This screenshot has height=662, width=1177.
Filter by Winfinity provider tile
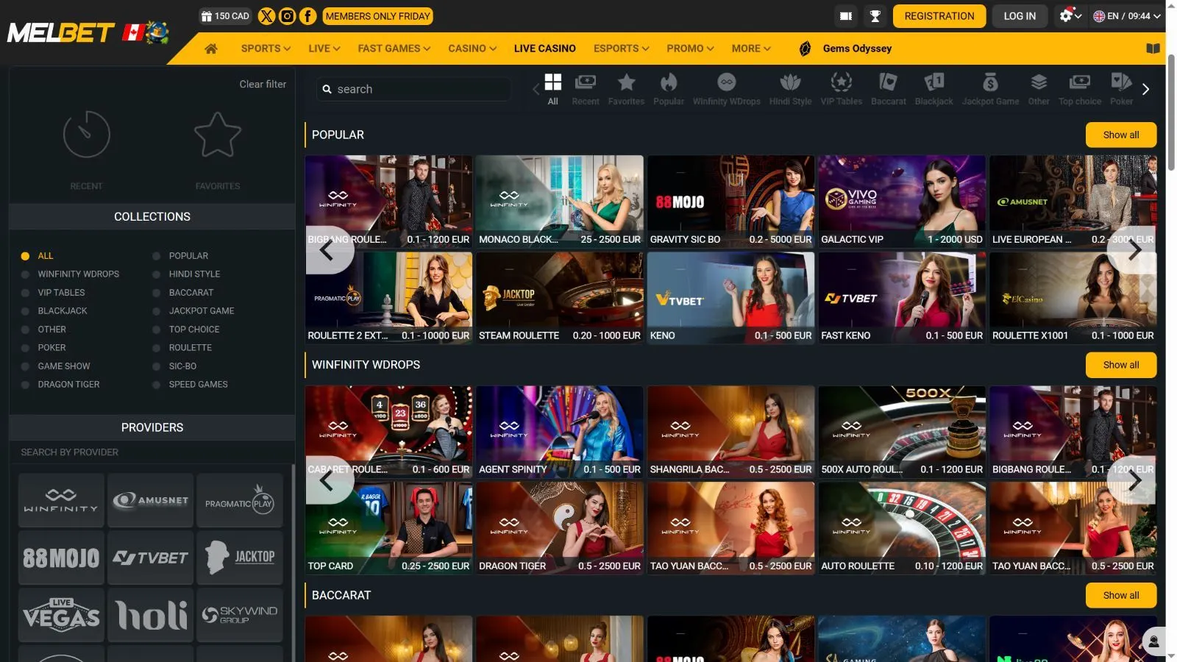(x=61, y=500)
